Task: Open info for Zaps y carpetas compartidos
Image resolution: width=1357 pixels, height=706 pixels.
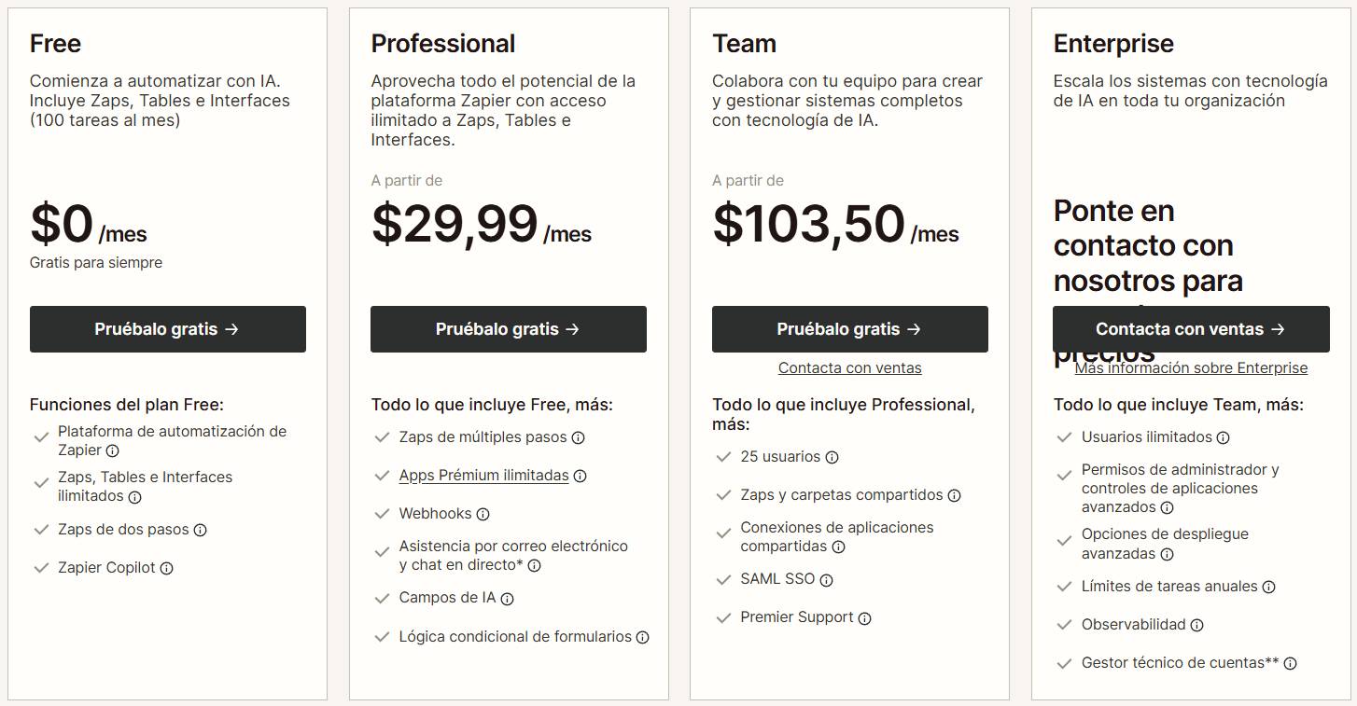Action: 953,495
